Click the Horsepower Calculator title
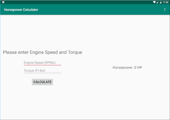 coord(21,10)
